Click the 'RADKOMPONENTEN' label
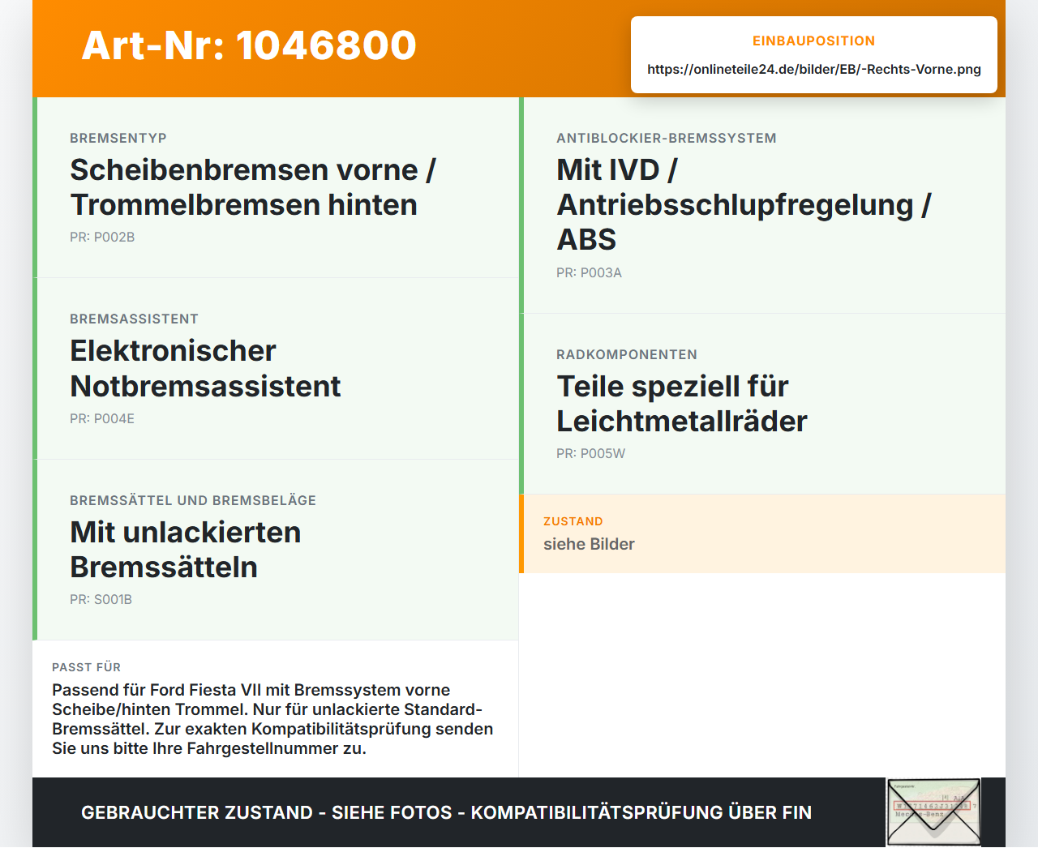The image size is (1038, 848). (x=627, y=355)
